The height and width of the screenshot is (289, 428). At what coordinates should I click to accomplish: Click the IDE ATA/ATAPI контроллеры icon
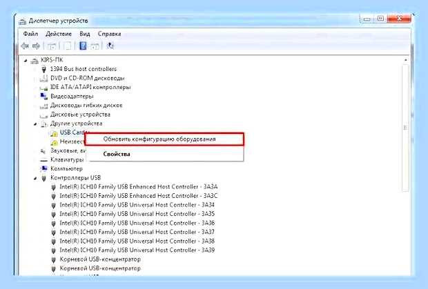pyautogui.click(x=43, y=88)
